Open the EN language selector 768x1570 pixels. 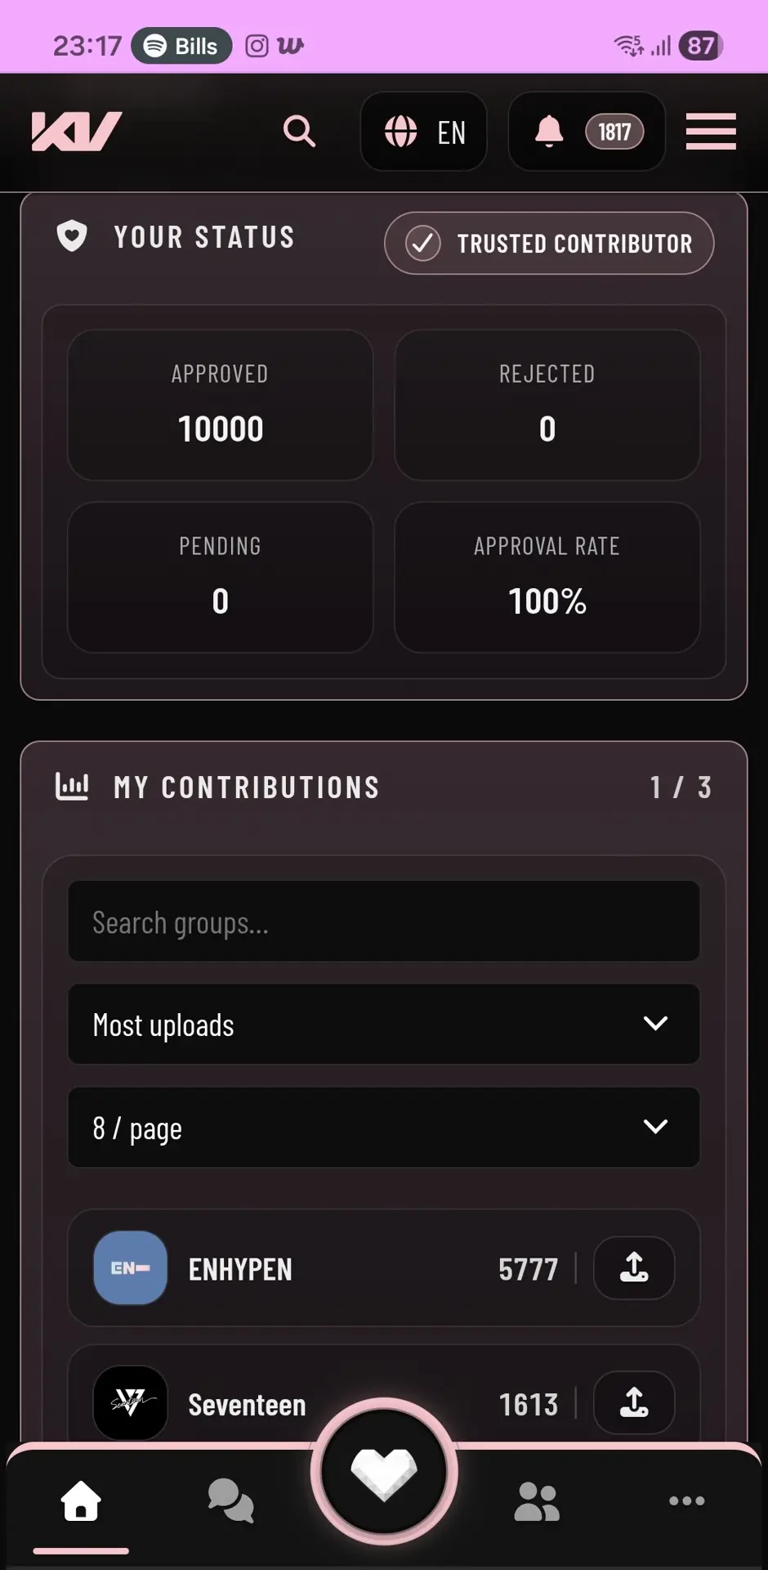pyautogui.click(x=424, y=131)
